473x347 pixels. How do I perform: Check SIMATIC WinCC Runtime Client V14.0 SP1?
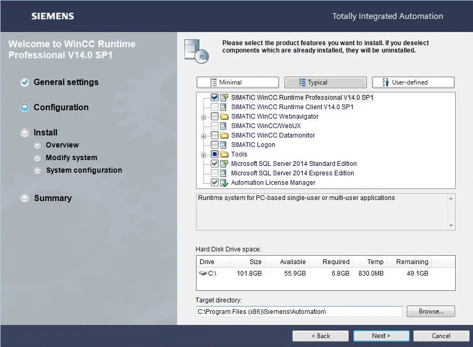coord(214,107)
